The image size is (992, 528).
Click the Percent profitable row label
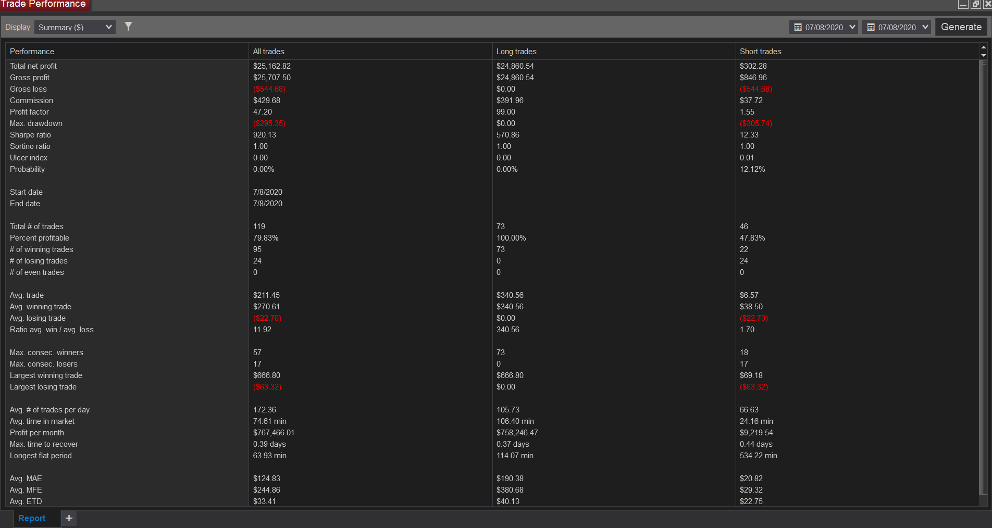click(x=40, y=238)
